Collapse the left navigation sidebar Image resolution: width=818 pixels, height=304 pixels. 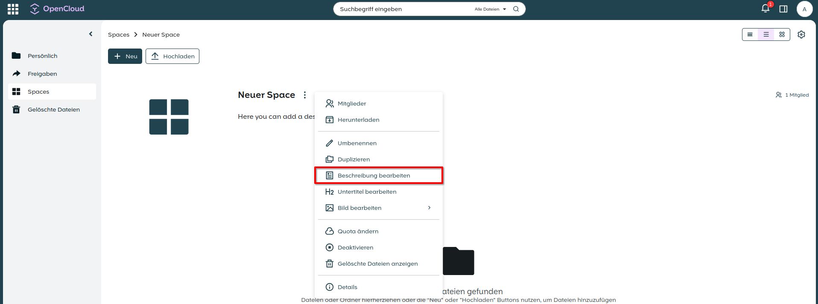point(91,34)
